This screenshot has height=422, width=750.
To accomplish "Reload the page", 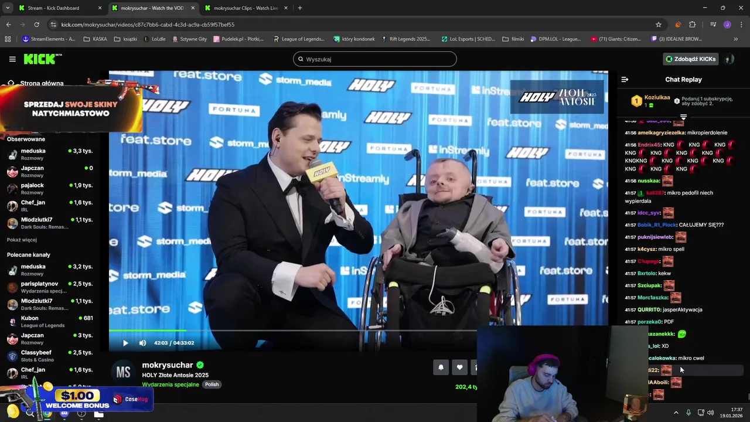I will point(36,25).
